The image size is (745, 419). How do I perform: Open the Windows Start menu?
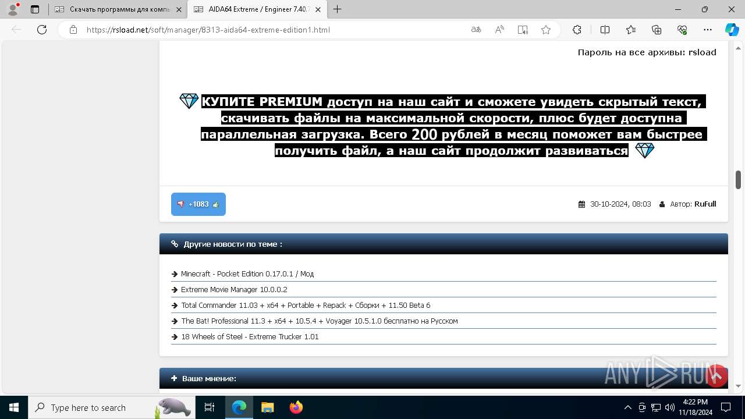click(x=14, y=407)
